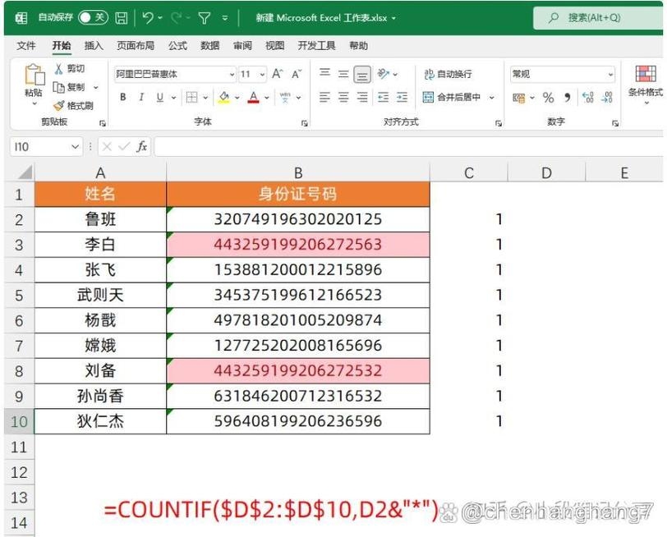Select the Copy (复制) command
Viewport: 667px width, 537px height.
[72, 87]
